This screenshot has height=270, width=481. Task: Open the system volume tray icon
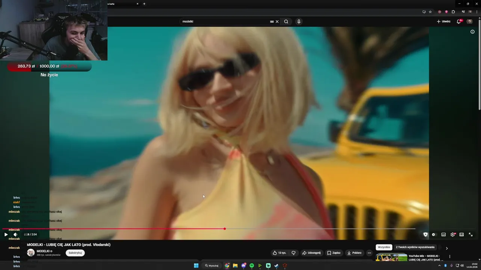pyautogui.click(x=462, y=265)
